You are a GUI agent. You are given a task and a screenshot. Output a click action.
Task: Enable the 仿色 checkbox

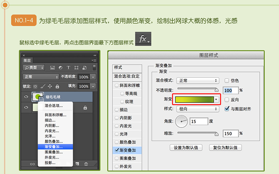[x=227, y=81]
